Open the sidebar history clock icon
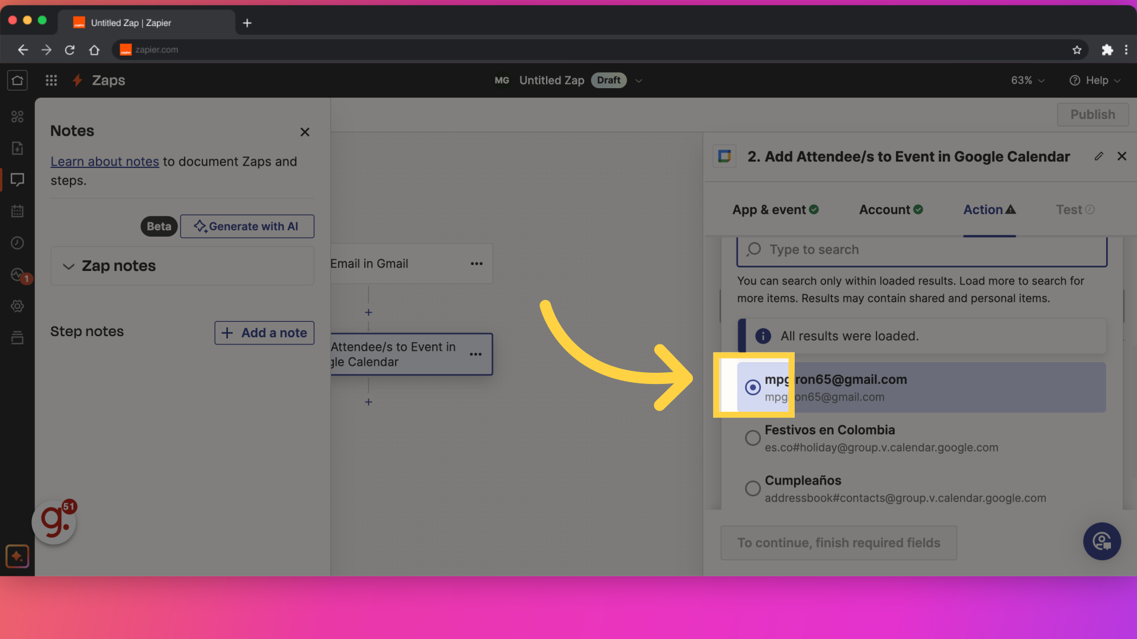 point(17,243)
